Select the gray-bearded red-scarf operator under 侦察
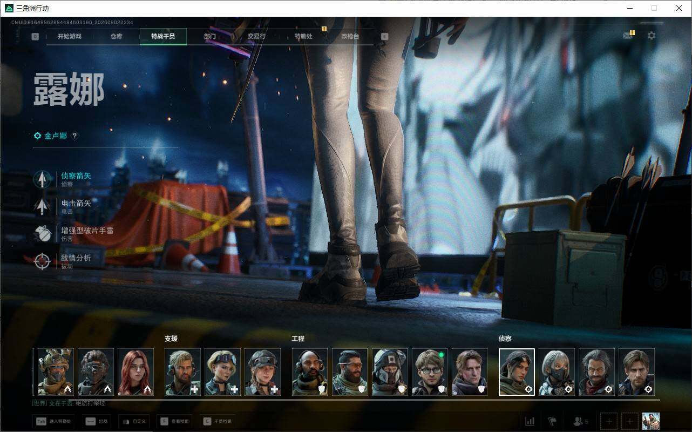692x432 pixels. 597,372
